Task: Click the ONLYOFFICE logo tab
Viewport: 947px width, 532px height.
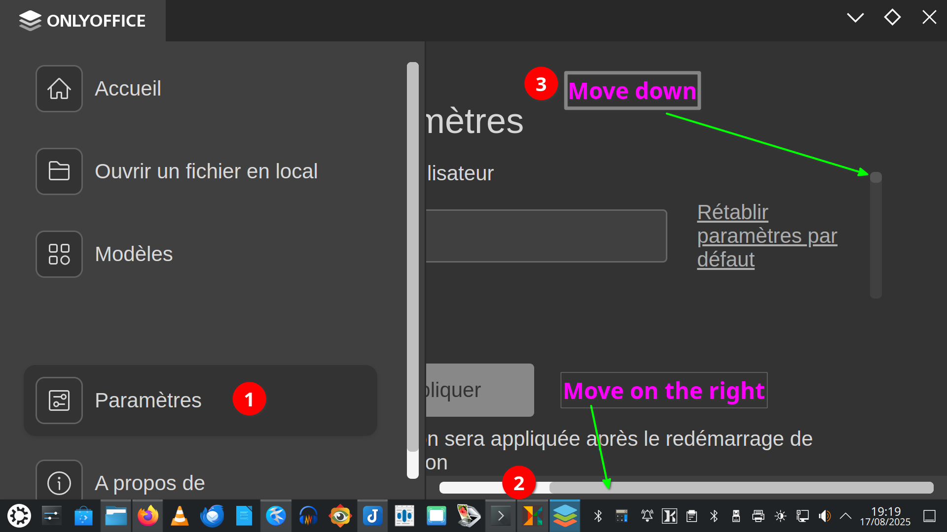Action: pos(82,21)
